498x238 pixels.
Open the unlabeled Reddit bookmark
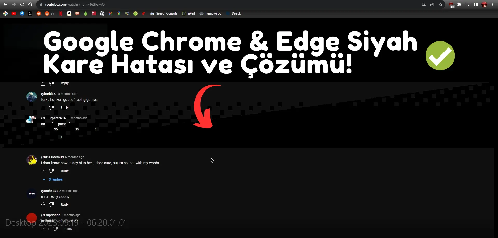tap(39, 13)
